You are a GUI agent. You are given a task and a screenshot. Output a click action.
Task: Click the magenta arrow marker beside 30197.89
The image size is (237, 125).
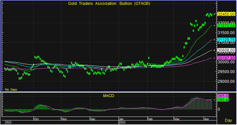214,58
